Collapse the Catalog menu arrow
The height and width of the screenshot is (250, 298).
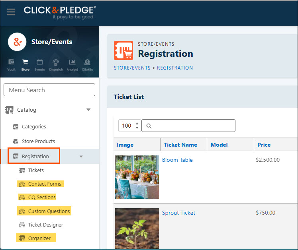tap(88, 110)
